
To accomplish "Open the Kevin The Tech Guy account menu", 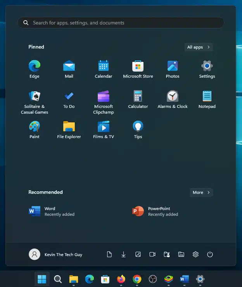I will pyautogui.click(x=55, y=254).
